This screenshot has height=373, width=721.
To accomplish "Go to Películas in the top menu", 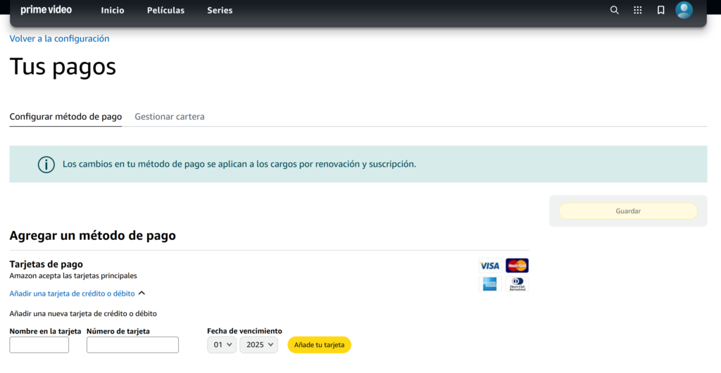I will click(165, 11).
